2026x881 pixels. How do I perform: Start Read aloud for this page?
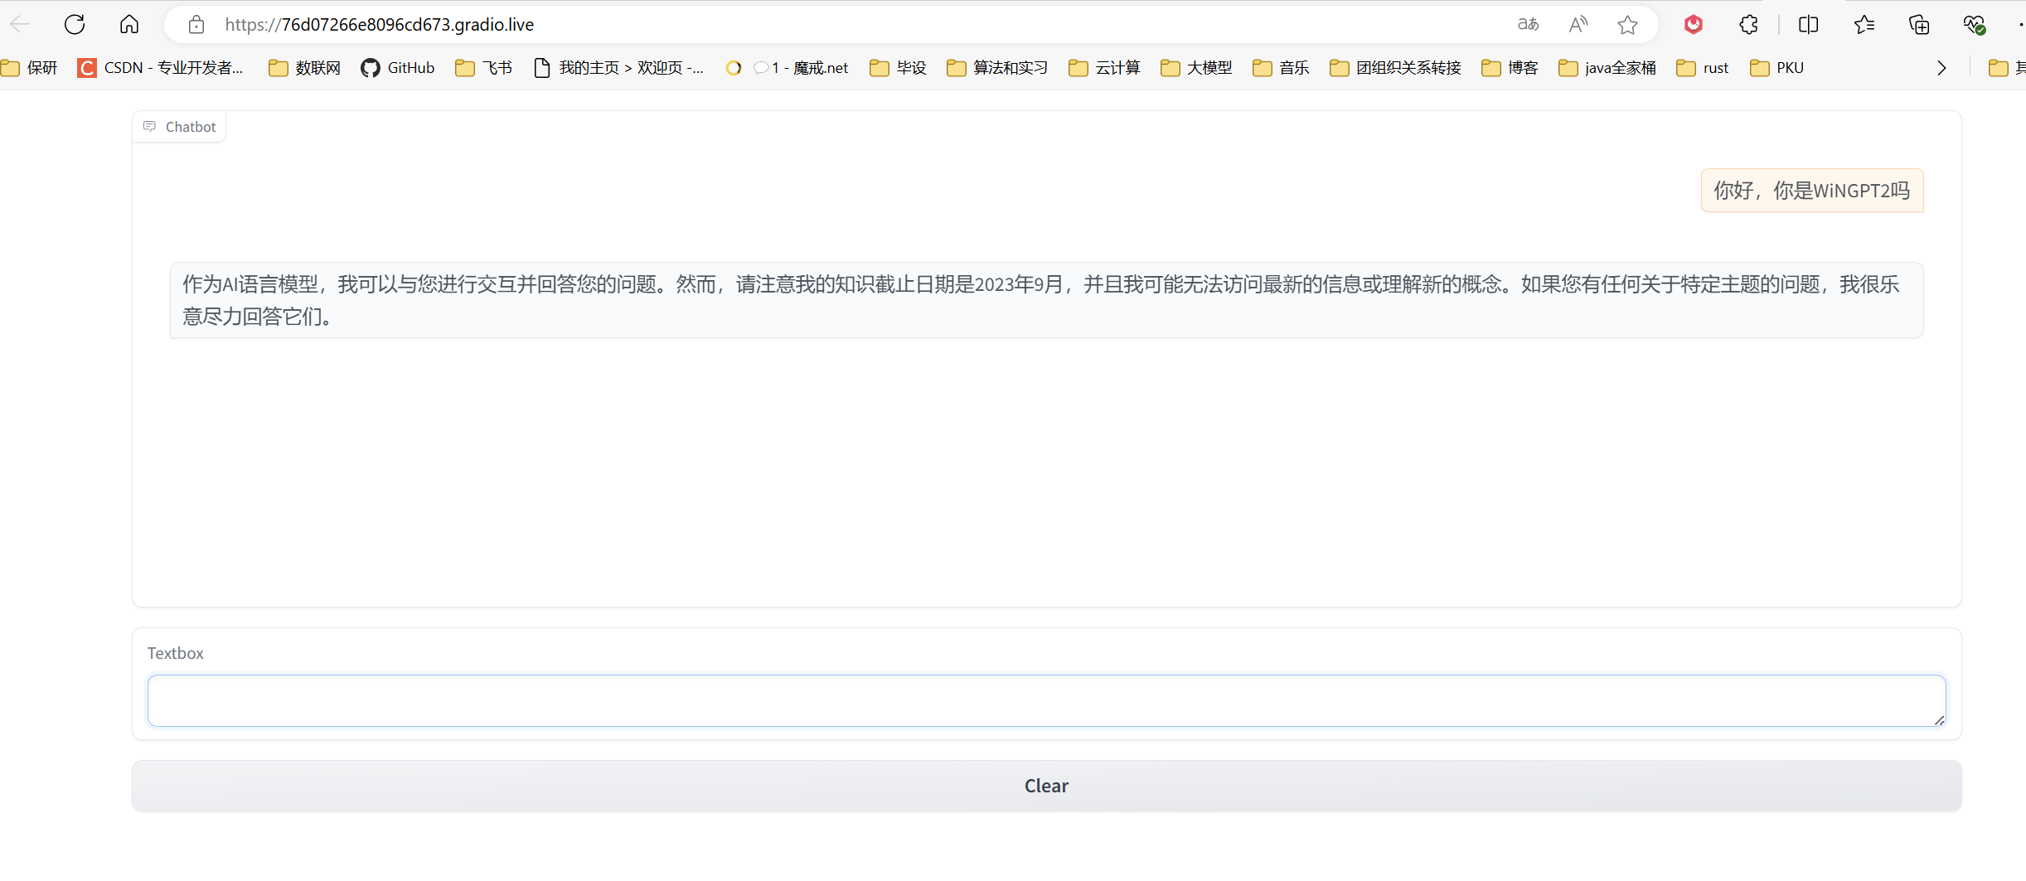[1578, 24]
